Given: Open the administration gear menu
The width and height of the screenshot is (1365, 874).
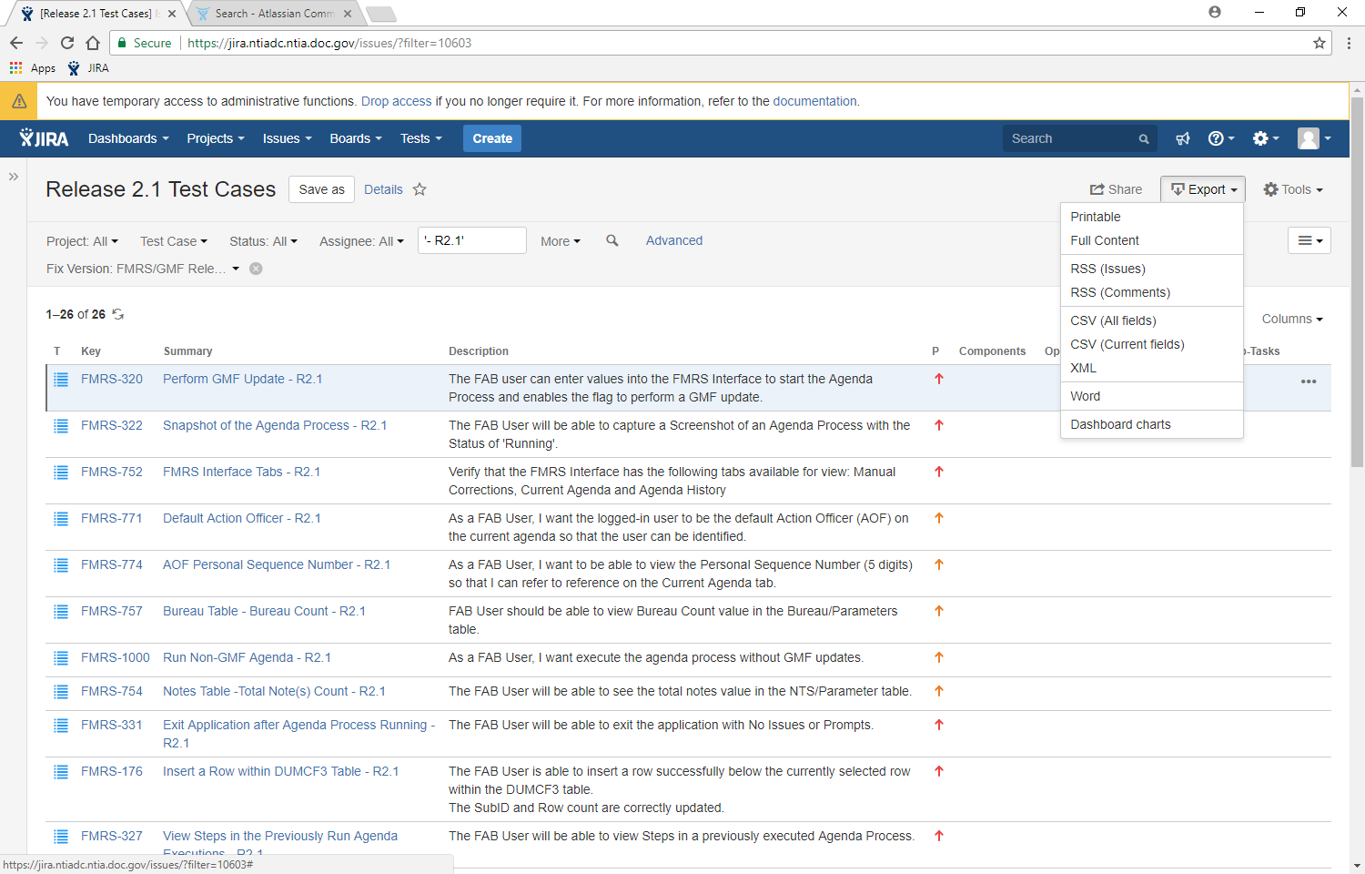Looking at the screenshot, I should 1266,138.
